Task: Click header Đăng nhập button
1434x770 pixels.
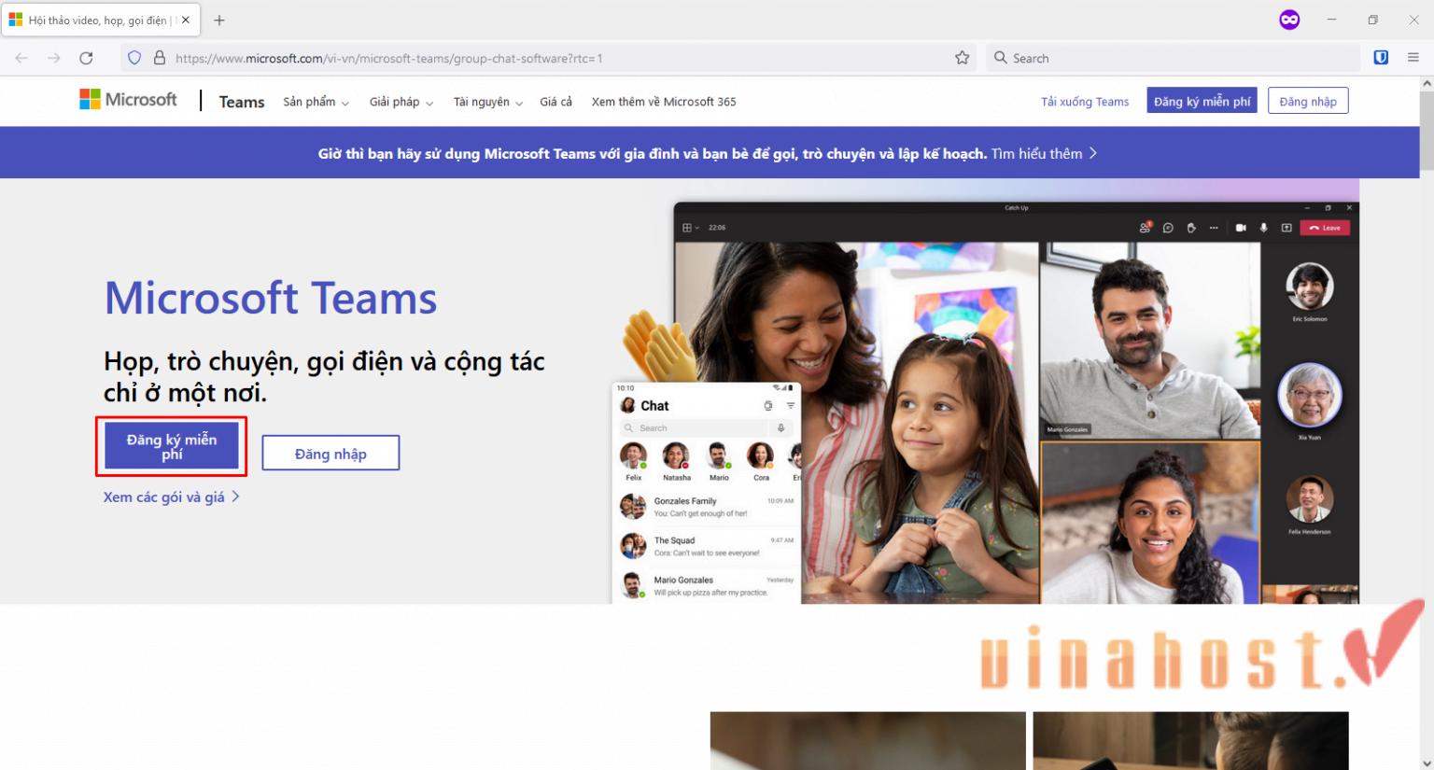Action: point(1308,101)
